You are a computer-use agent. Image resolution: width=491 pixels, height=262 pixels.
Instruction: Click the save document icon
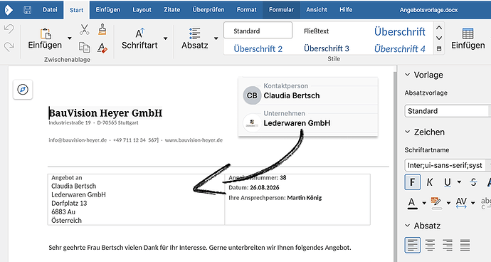(x=28, y=10)
